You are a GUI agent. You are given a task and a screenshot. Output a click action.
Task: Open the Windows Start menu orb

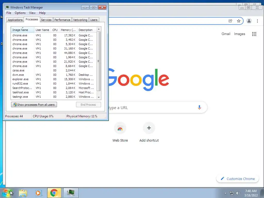click(6, 193)
